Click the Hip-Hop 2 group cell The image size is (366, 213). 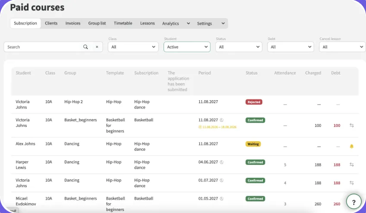tap(73, 102)
